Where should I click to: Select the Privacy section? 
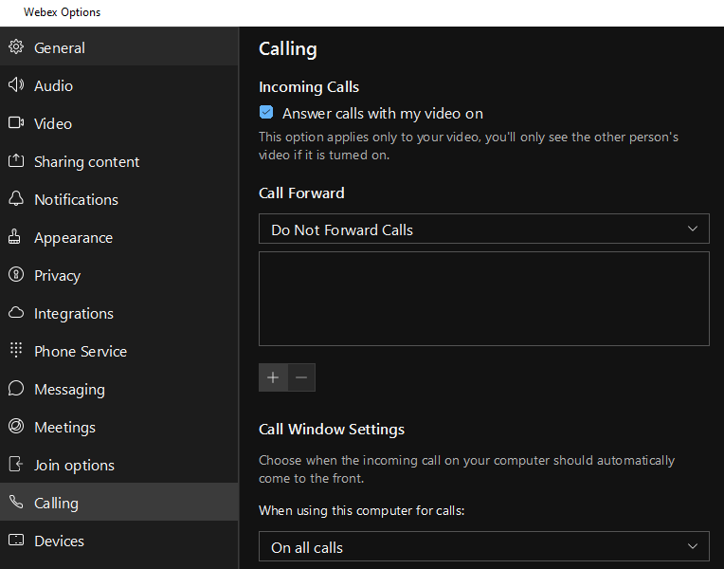coord(119,275)
